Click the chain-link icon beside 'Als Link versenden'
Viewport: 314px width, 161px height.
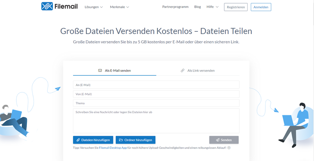point(182,70)
